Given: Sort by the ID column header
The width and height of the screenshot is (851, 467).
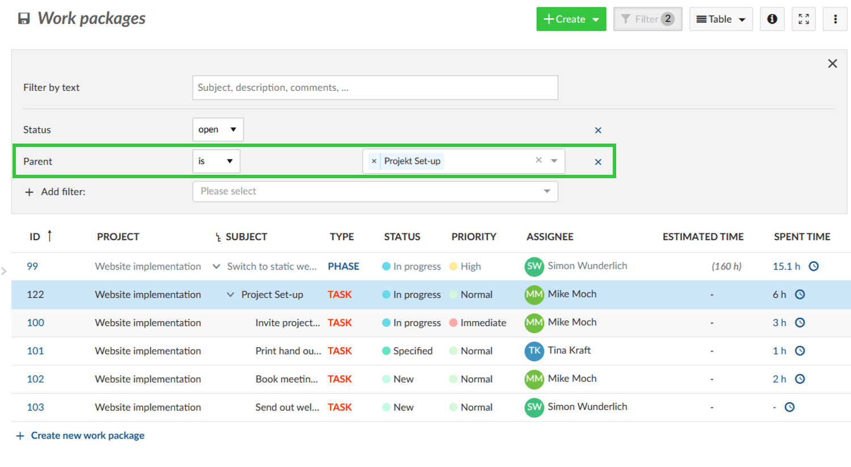Looking at the screenshot, I should coord(35,237).
